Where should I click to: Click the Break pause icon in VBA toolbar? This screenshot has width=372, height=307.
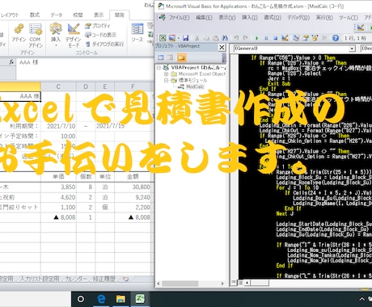point(266,38)
